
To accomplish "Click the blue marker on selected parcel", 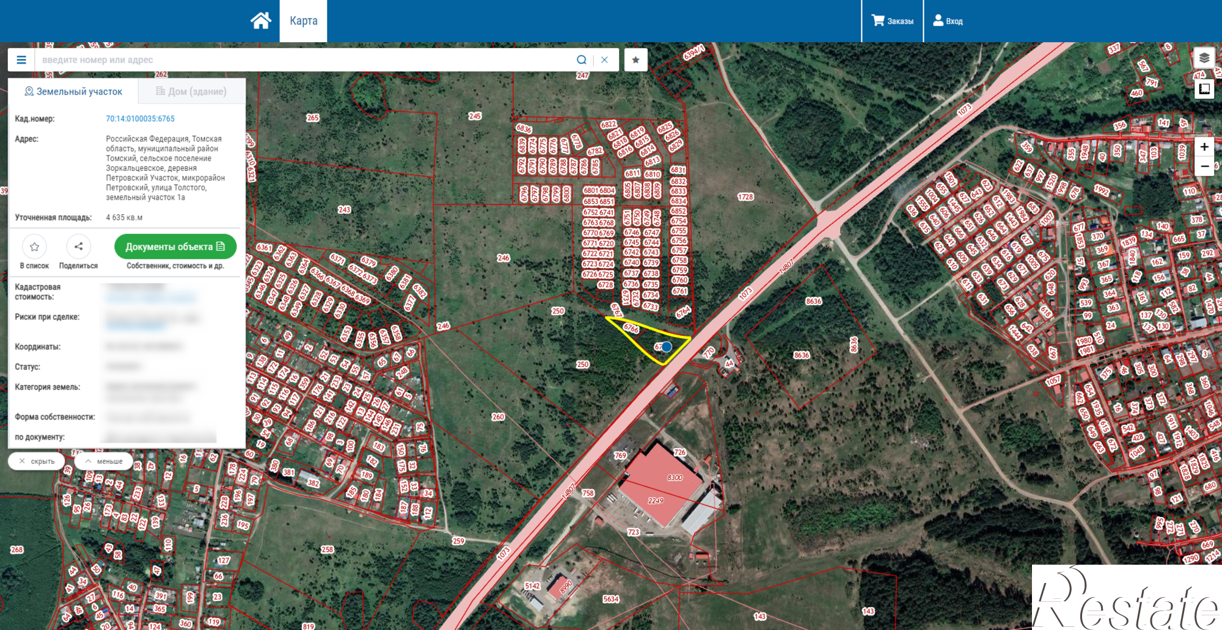I will coord(667,347).
